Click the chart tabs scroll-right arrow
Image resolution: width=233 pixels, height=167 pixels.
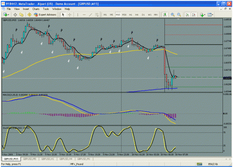tap(230, 159)
